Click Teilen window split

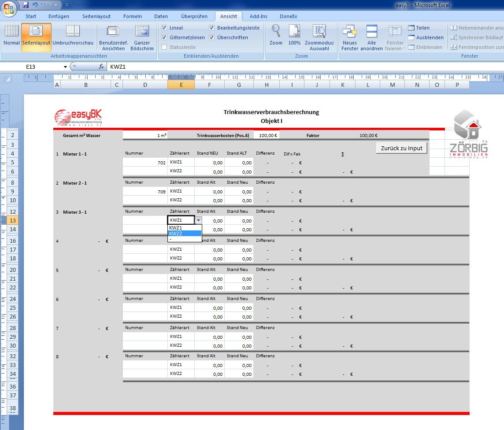click(x=419, y=28)
